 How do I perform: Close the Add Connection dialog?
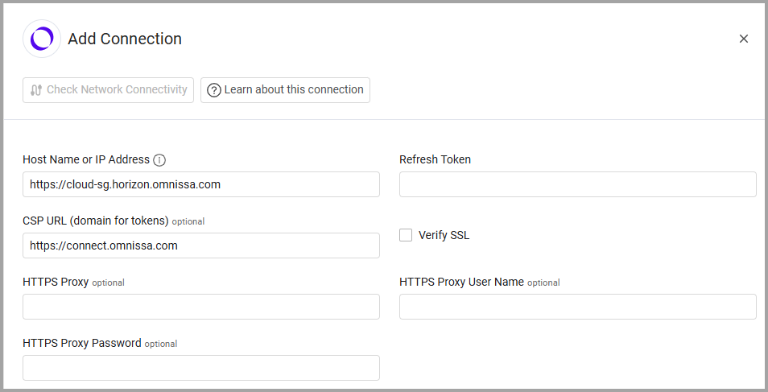click(x=744, y=39)
